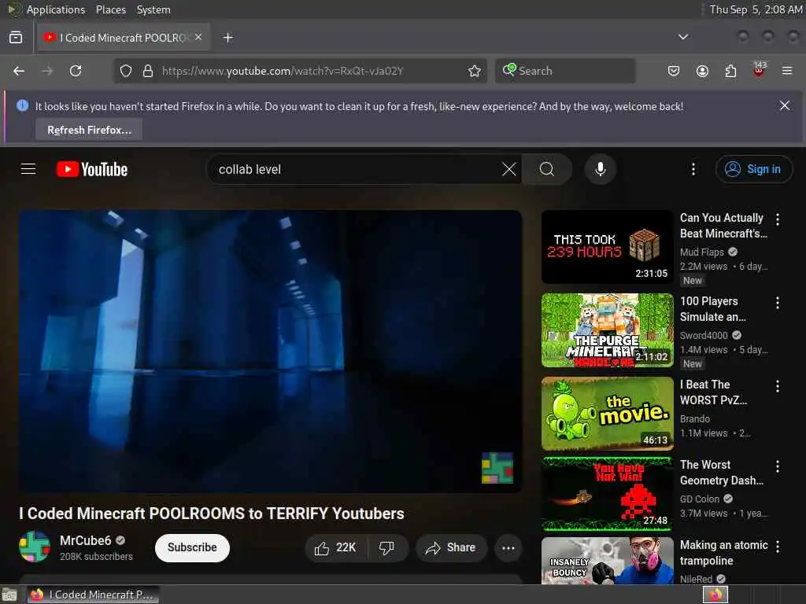The height and width of the screenshot is (604, 806).
Task: Open 'Can You Actually Beat Minecraft's' title
Action: click(724, 226)
